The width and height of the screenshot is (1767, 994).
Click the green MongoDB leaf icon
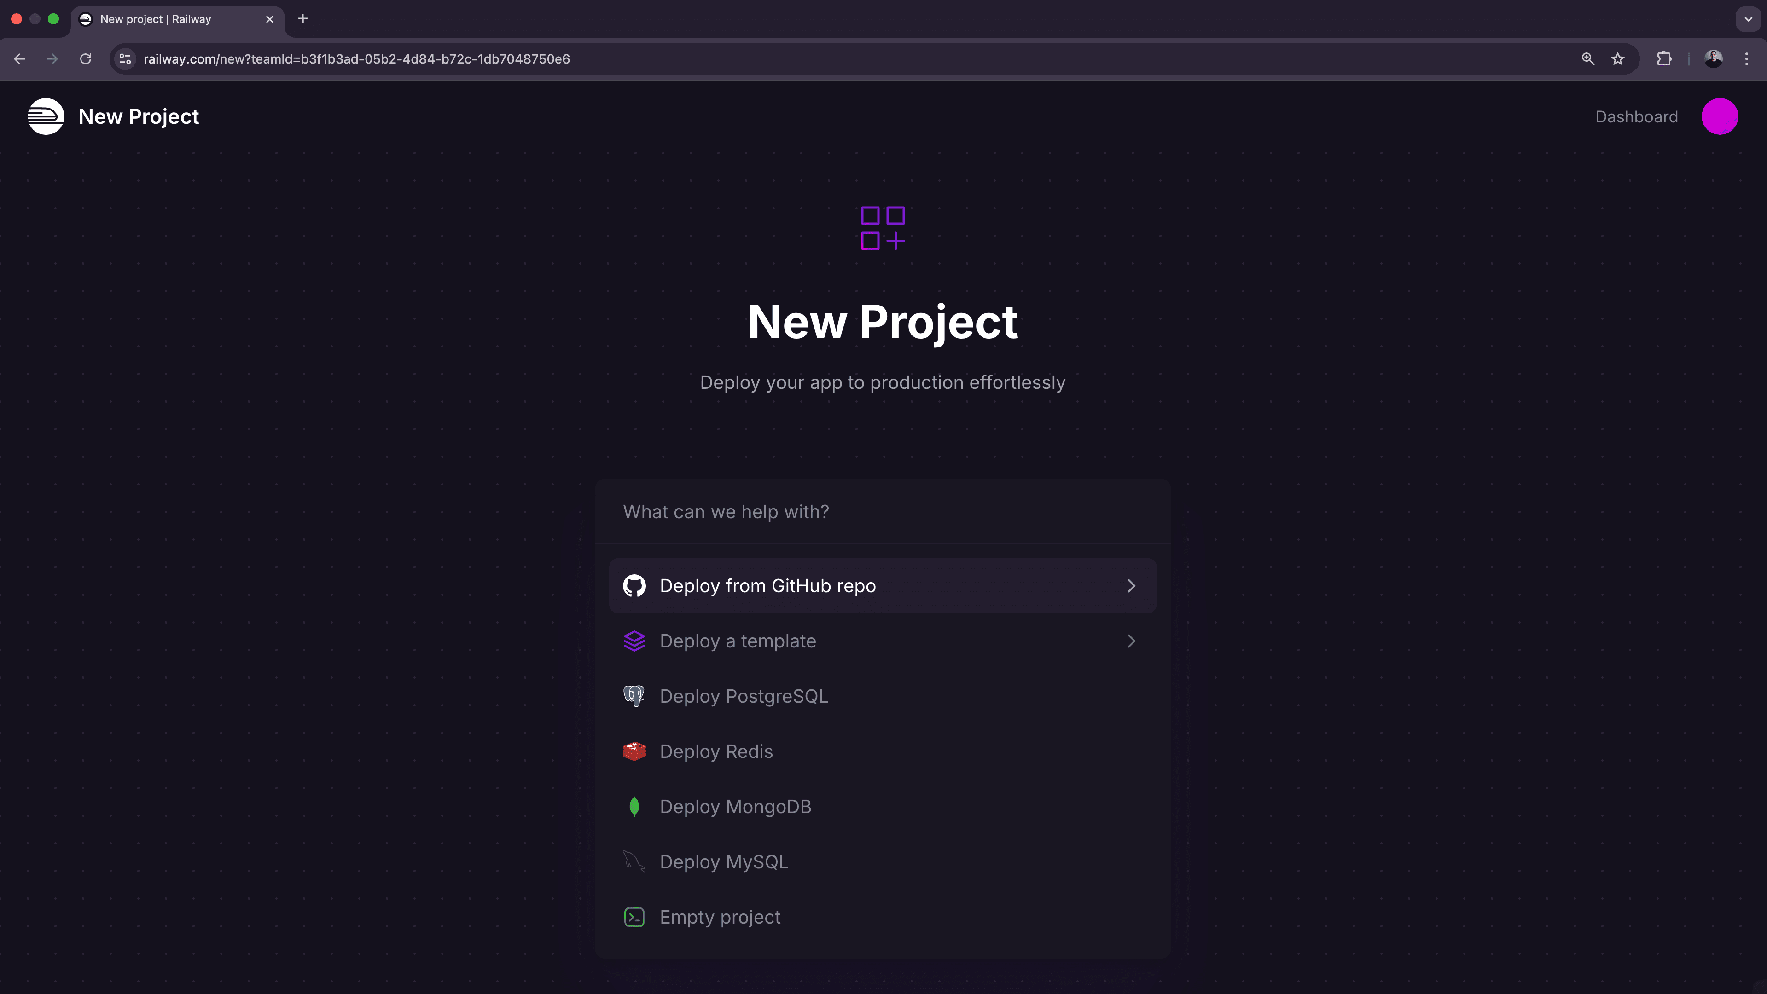pyautogui.click(x=634, y=807)
